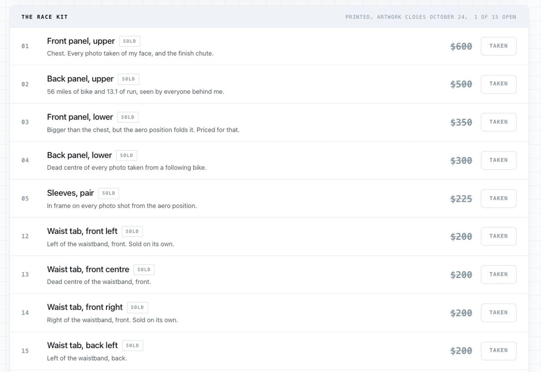This screenshot has width=541, height=372.
Task: Click the row number 15
Action: [25, 351]
